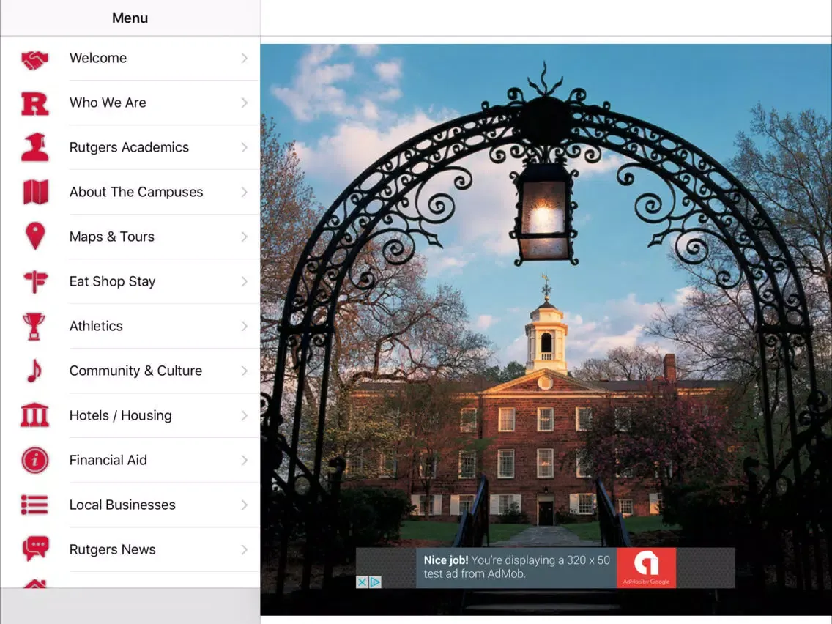Open the Who We Are menu item

tap(130, 103)
